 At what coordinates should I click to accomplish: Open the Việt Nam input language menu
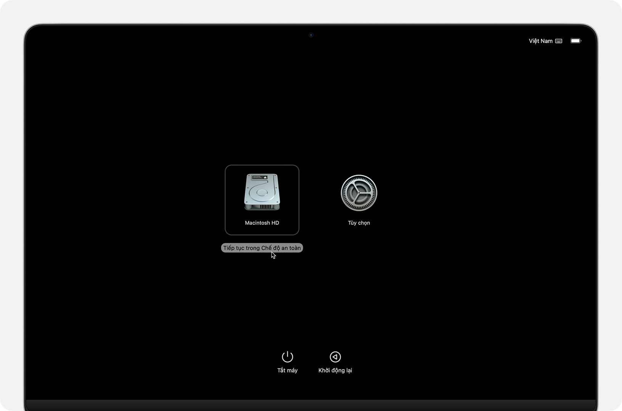(x=540, y=41)
